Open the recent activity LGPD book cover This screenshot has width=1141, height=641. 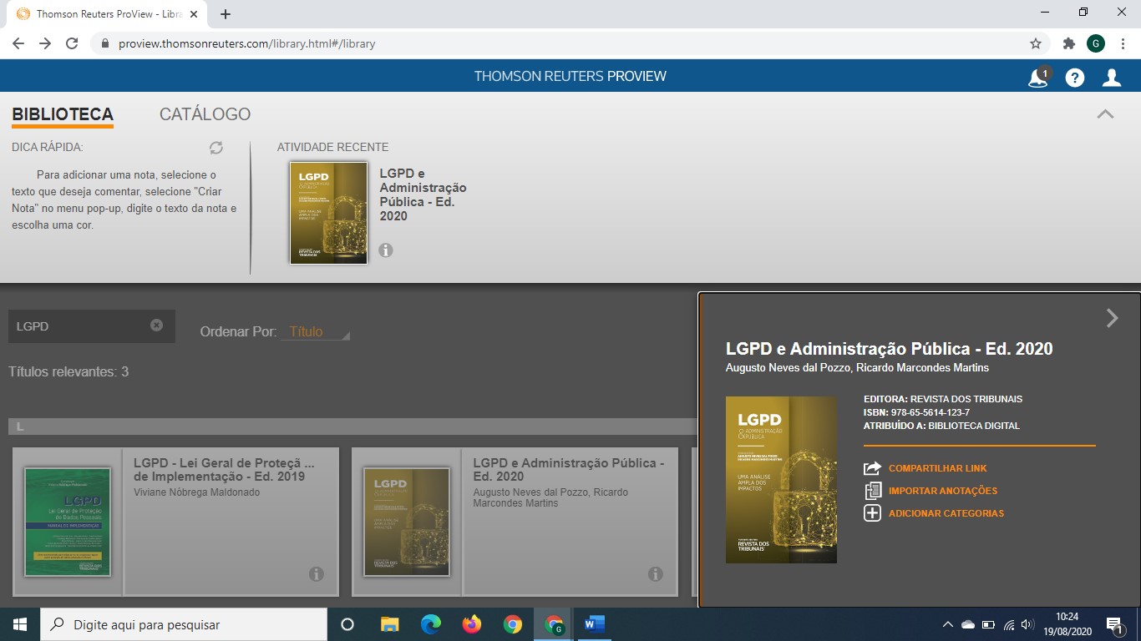click(x=328, y=213)
